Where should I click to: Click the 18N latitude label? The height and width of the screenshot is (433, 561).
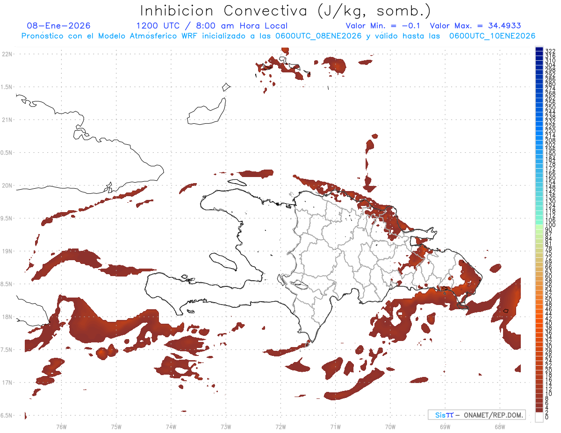click(x=7, y=317)
